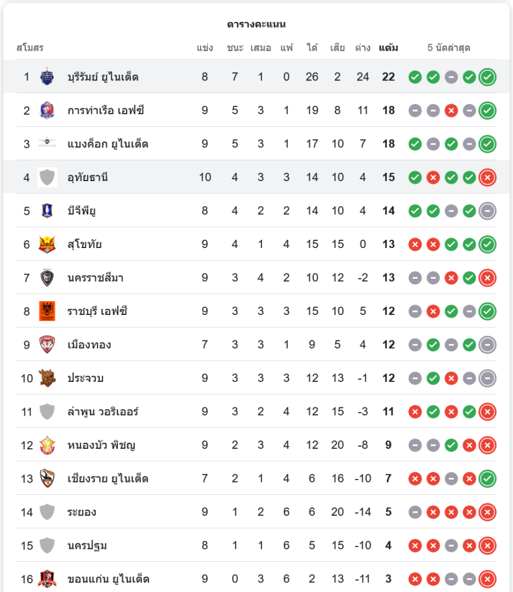Sort by the แต้ม column header

click(x=388, y=48)
